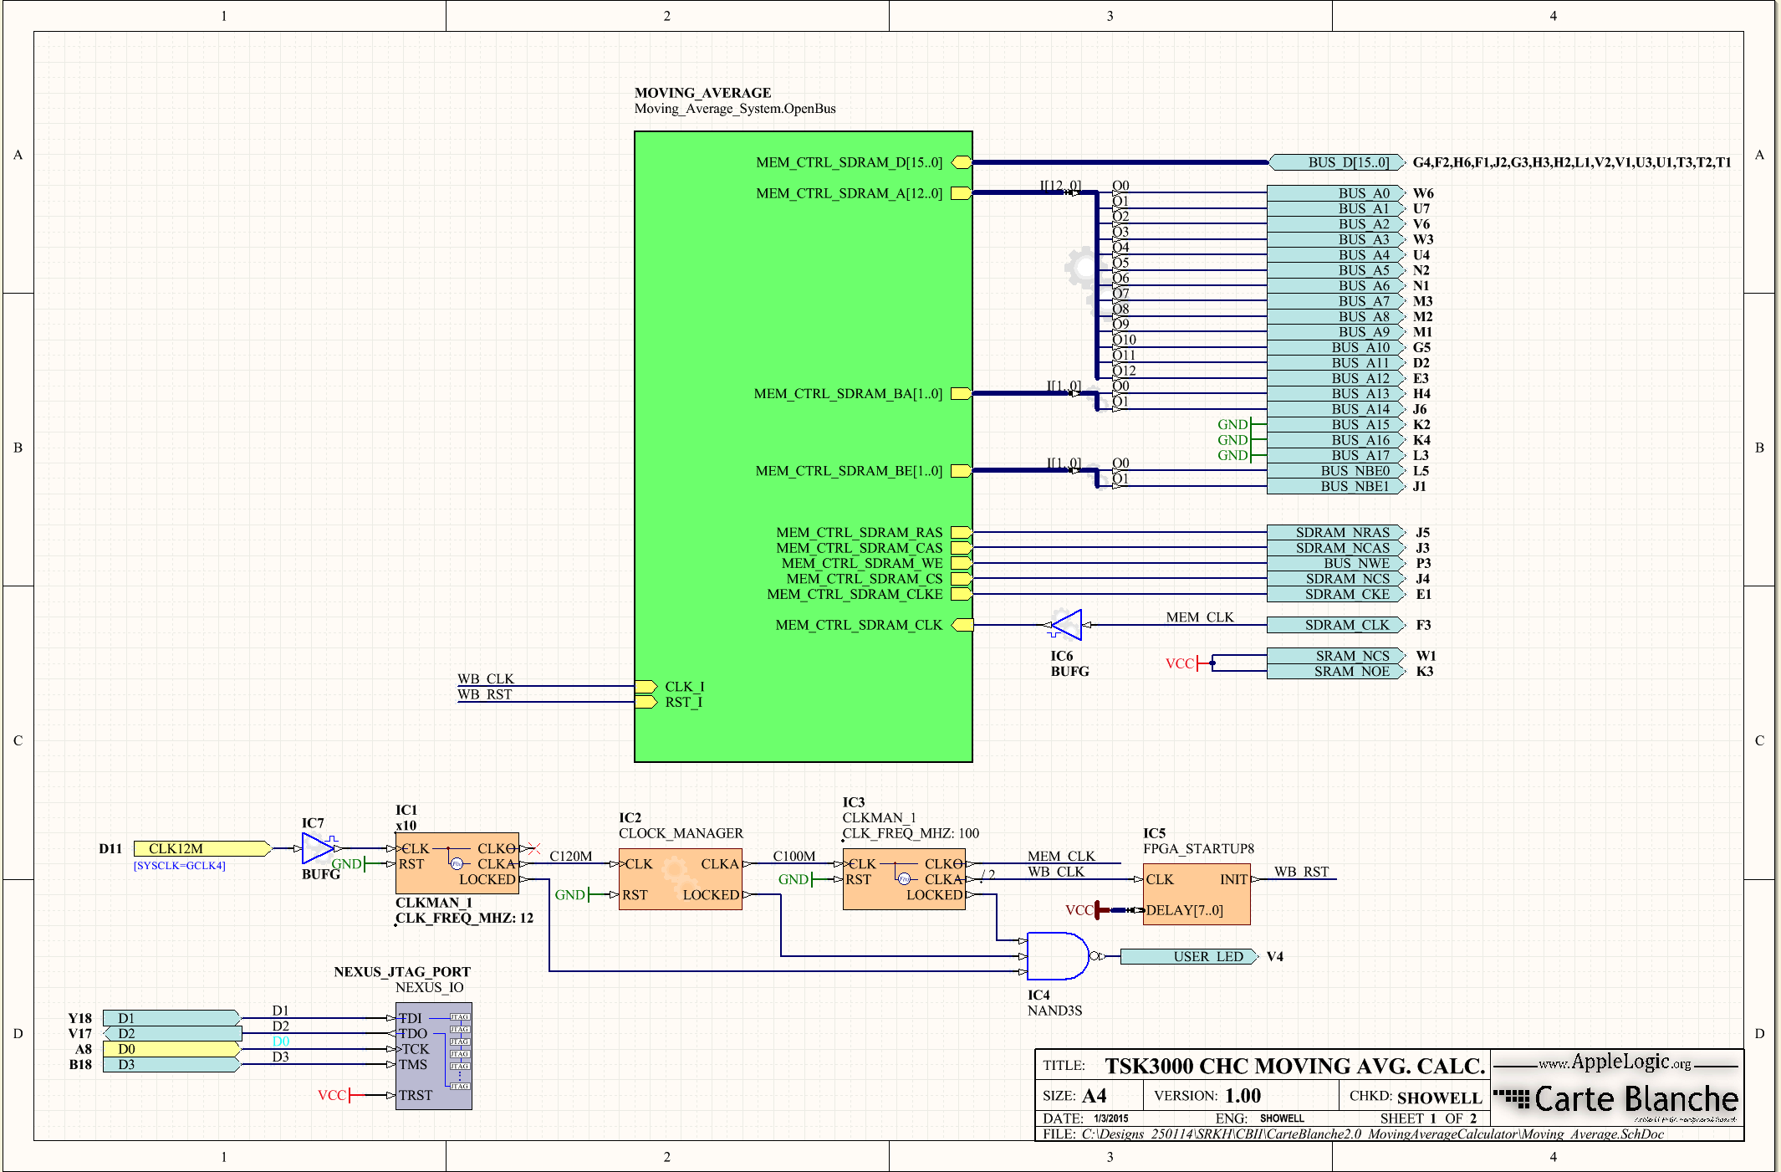Select the IC7 BUFG buffer symbol
The width and height of the screenshot is (1781, 1172).
coord(318,848)
